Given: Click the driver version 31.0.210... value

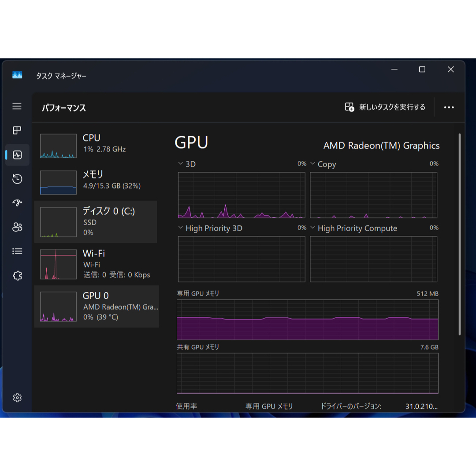Looking at the screenshot, I should (421, 406).
